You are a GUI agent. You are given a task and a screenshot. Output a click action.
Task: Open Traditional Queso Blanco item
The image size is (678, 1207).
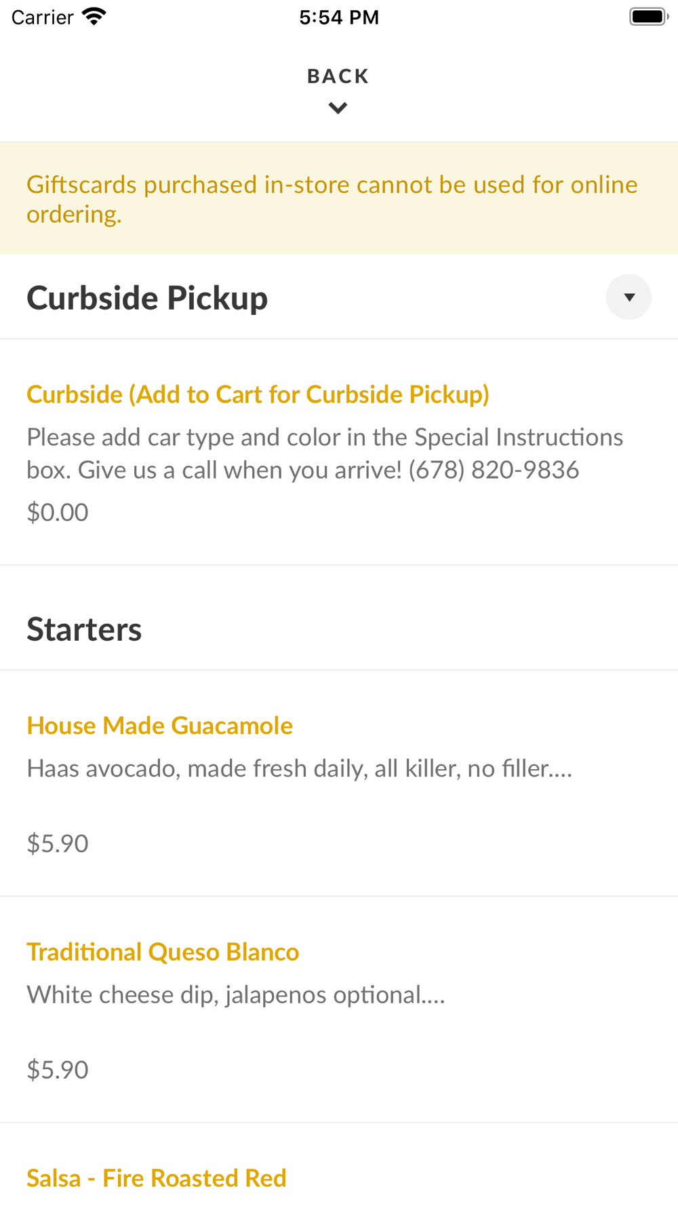163,952
